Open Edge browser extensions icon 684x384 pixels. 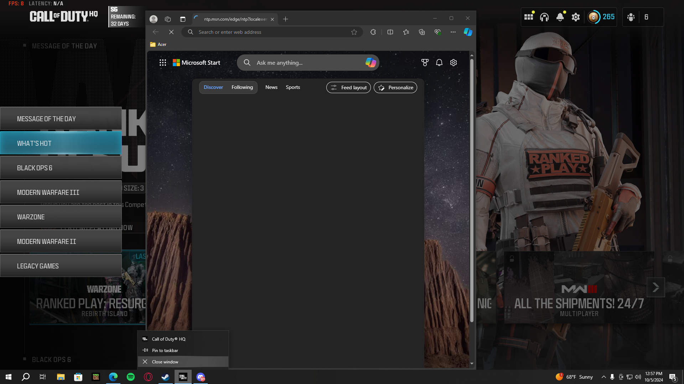(373, 32)
